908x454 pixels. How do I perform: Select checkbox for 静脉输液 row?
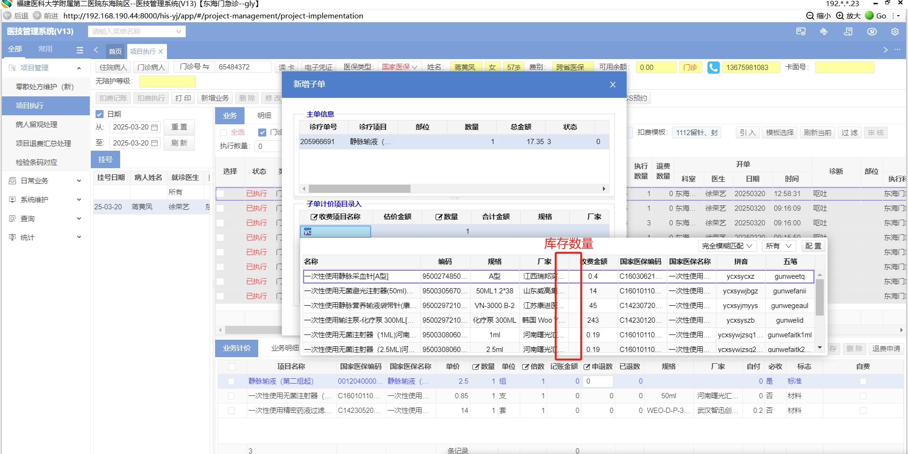(231, 381)
